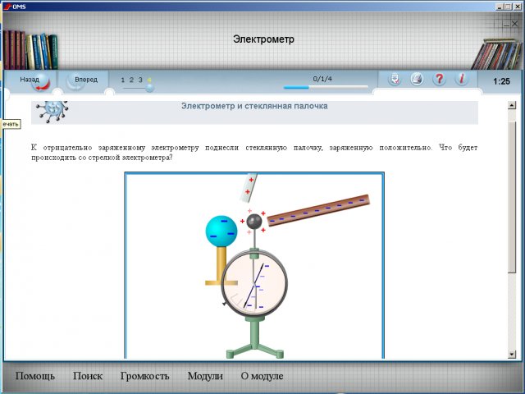Click the page slider knob under the numbers
This screenshot has height=394, width=525.
[x=149, y=88]
